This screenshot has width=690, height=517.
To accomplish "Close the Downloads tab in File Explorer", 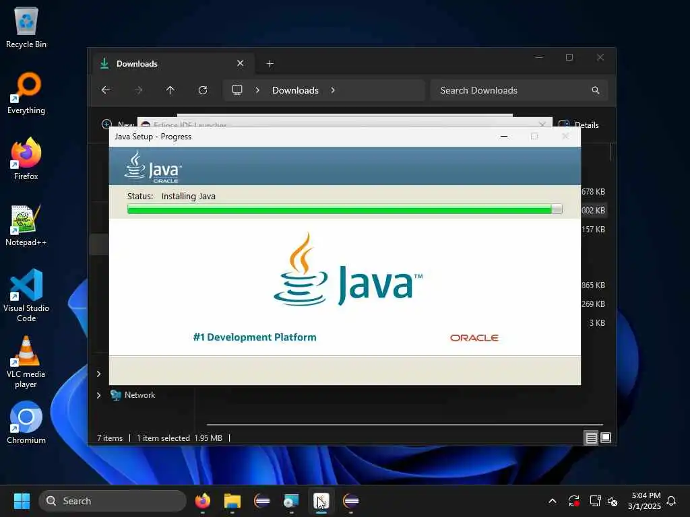I will 241,63.
